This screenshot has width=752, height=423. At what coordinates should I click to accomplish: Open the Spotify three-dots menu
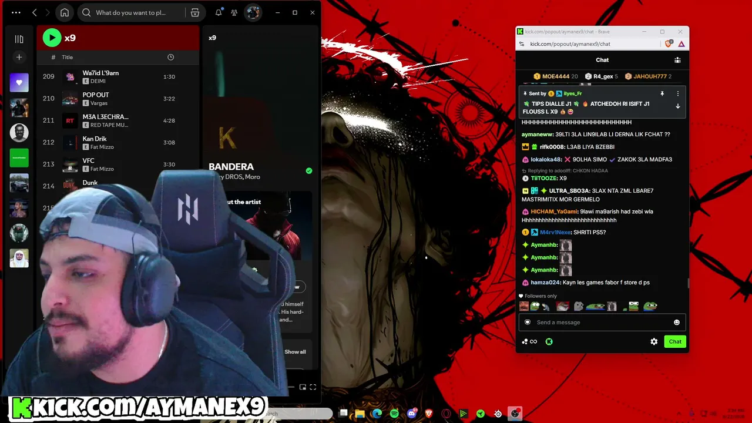[x=16, y=12]
